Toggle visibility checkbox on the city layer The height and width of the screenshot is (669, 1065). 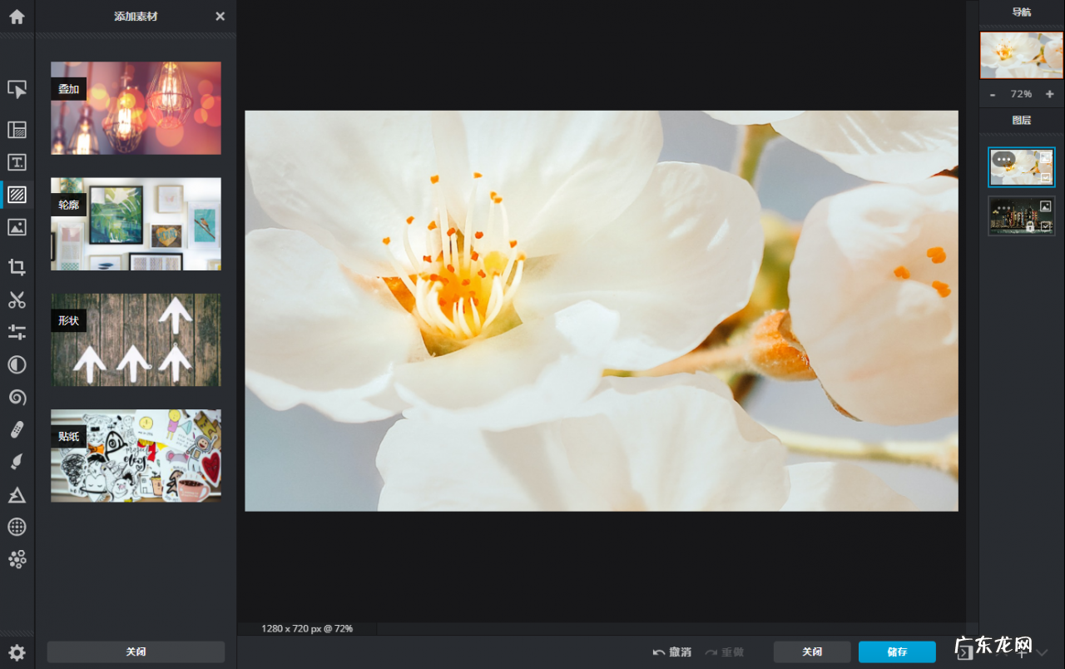pos(1046,225)
